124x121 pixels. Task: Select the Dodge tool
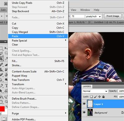(x=6, y=79)
